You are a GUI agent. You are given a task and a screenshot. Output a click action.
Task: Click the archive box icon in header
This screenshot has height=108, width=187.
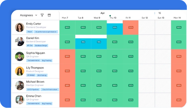[x=49, y=15]
